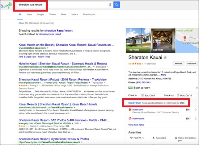Click the Website button
This screenshot has width=199, height=145.
pyautogui.click(x=178, y=63)
